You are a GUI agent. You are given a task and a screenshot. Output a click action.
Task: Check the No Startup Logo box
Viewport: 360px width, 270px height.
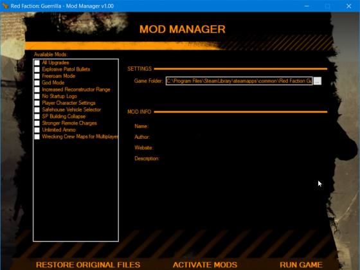click(x=37, y=96)
